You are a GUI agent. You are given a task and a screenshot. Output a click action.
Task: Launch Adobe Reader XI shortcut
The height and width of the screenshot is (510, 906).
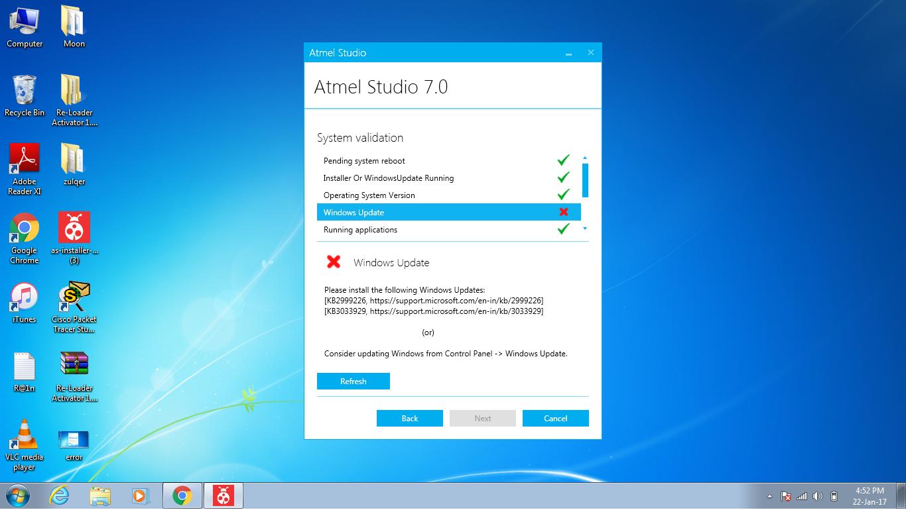[25, 169]
